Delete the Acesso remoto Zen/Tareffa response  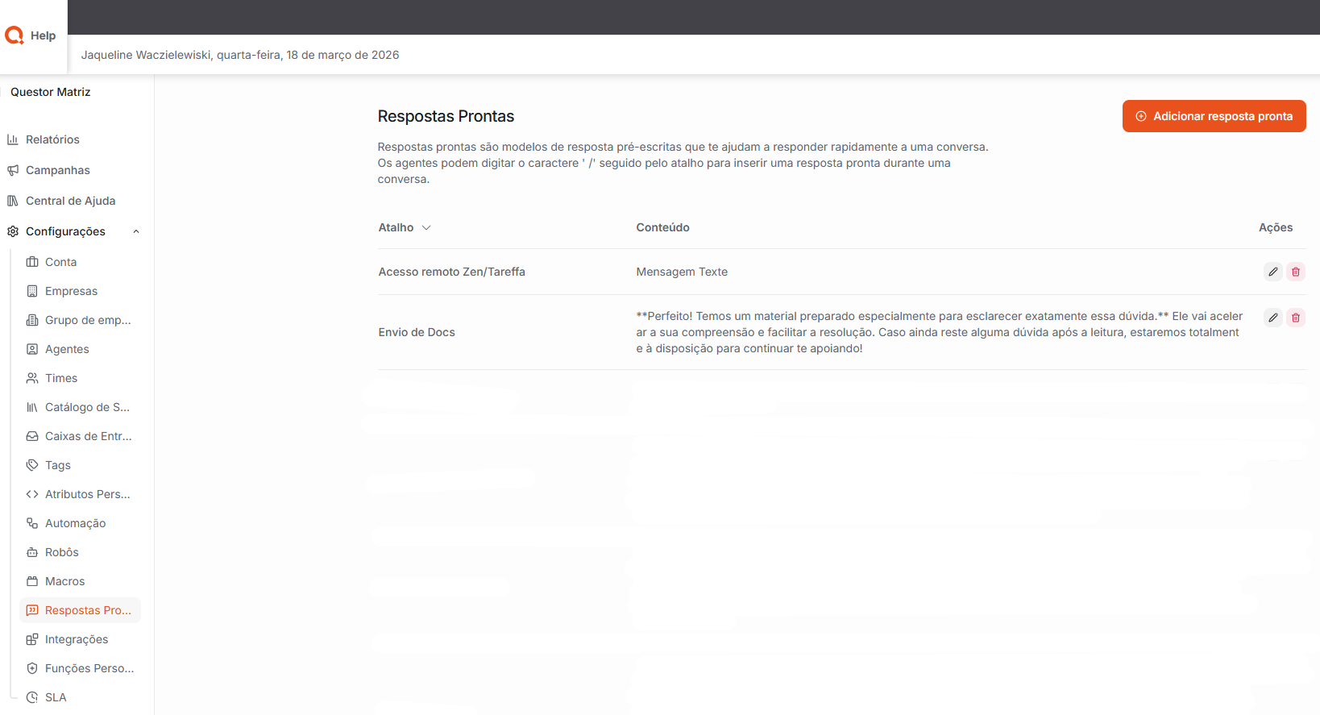(1295, 272)
